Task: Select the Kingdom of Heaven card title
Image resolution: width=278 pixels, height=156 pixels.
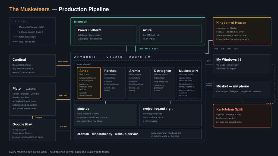Action: click(231, 23)
